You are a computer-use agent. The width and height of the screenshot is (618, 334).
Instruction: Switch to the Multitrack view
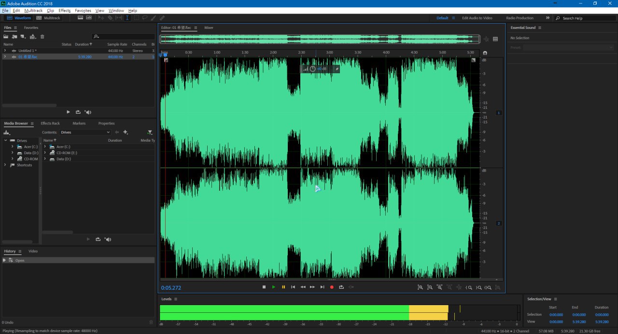point(49,18)
